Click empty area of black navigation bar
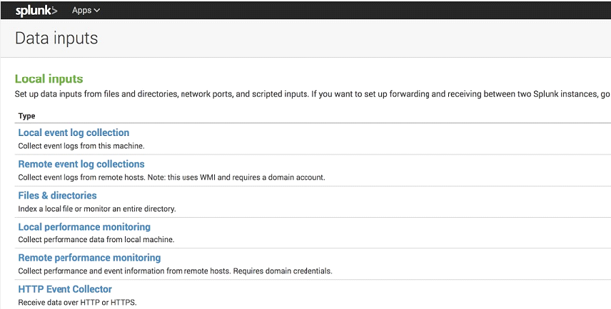 (x=357, y=11)
